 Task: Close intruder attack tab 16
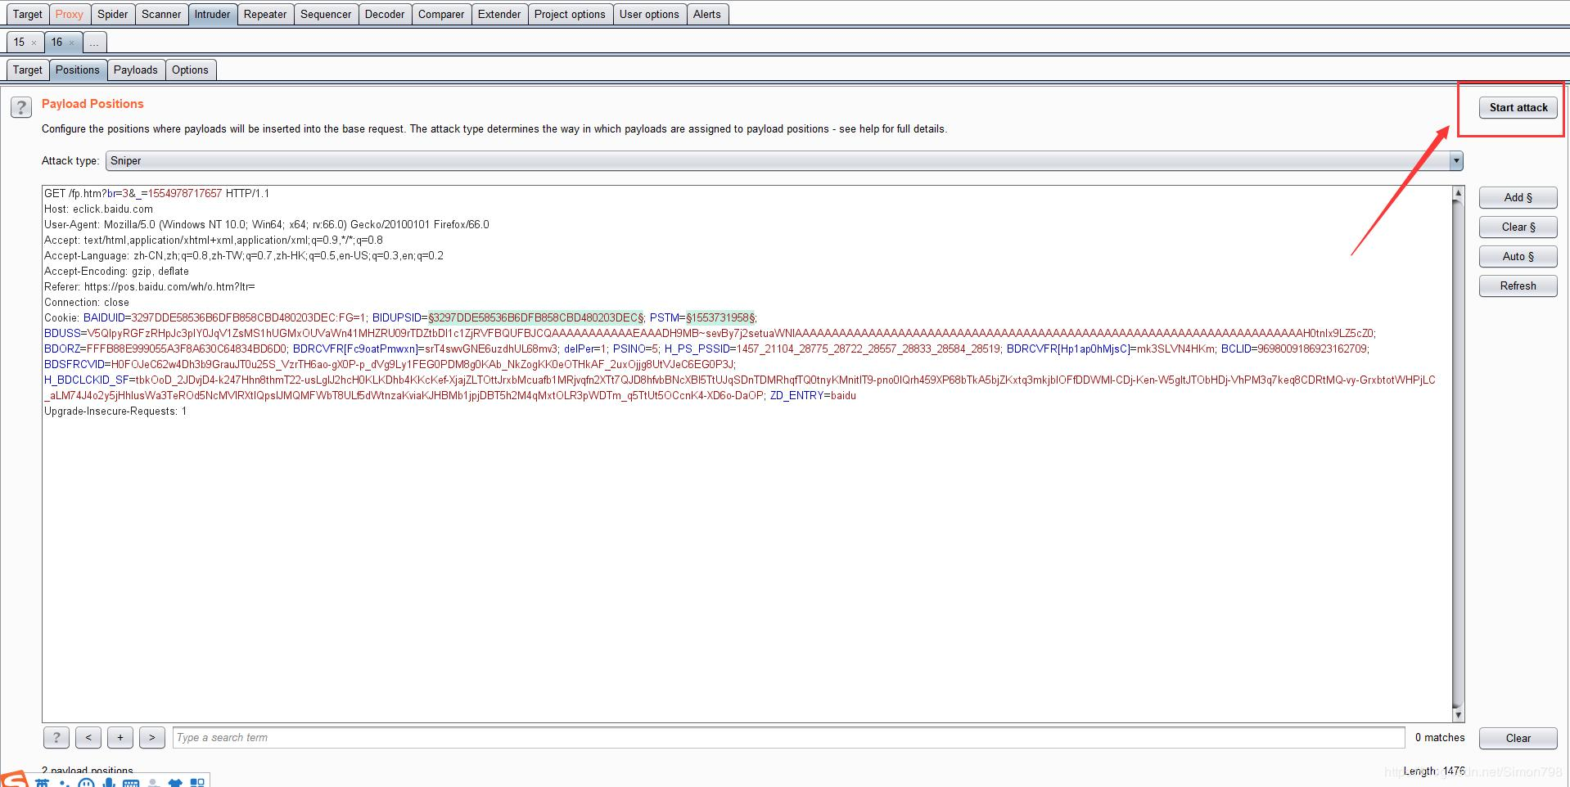pos(71,43)
